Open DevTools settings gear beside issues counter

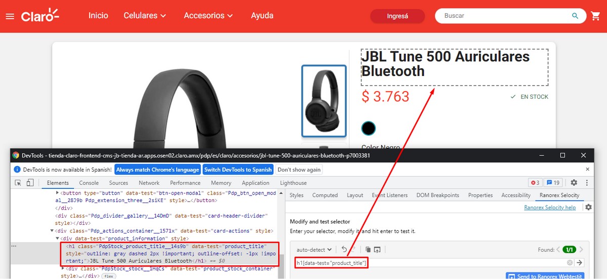coord(574,183)
